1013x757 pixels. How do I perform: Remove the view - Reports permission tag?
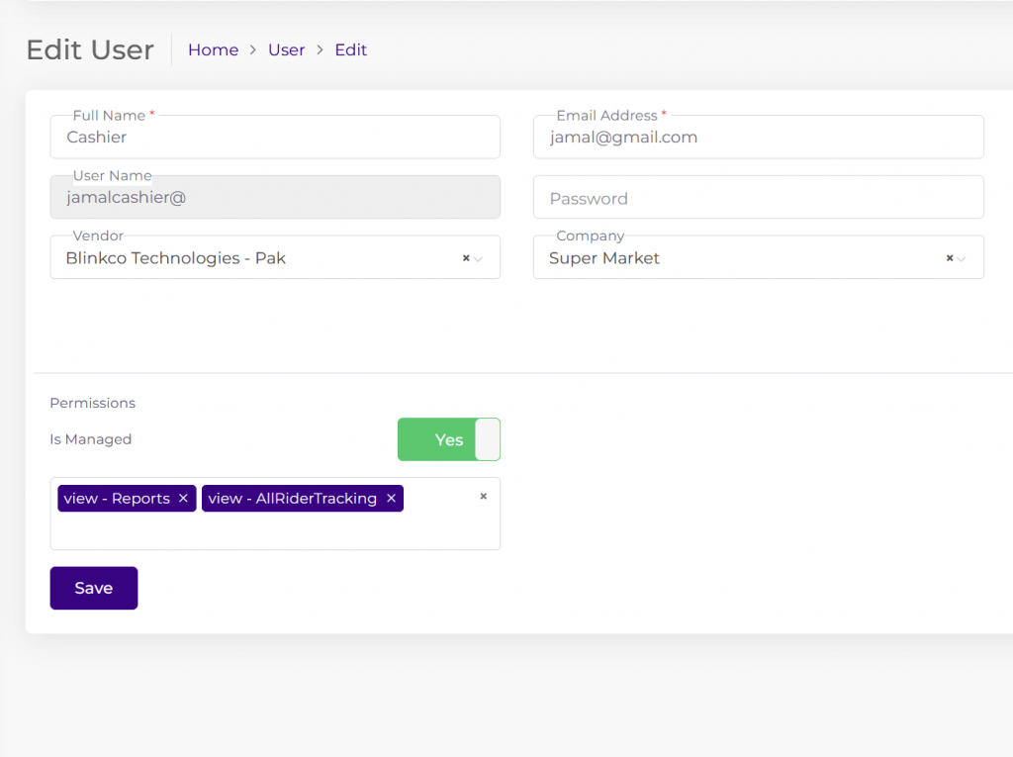pyautogui.click(x=183, y=499)
